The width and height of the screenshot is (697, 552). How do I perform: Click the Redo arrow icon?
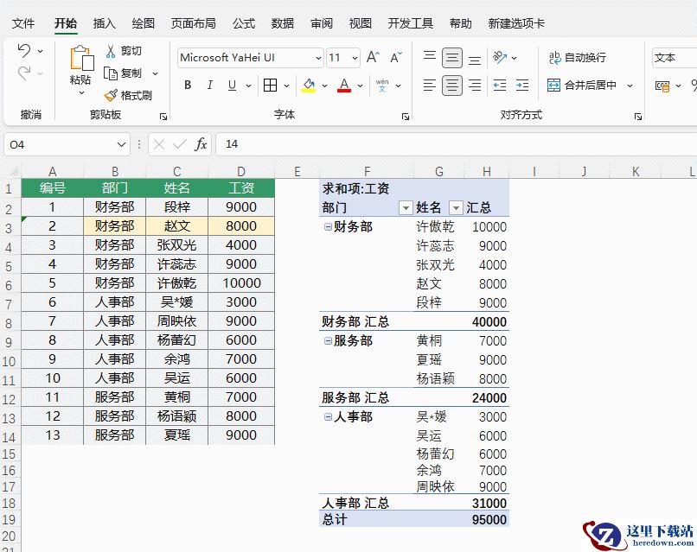(x=24, y=73)
